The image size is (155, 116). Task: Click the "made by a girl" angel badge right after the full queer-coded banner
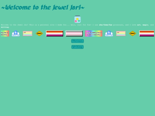coord(109,33)
